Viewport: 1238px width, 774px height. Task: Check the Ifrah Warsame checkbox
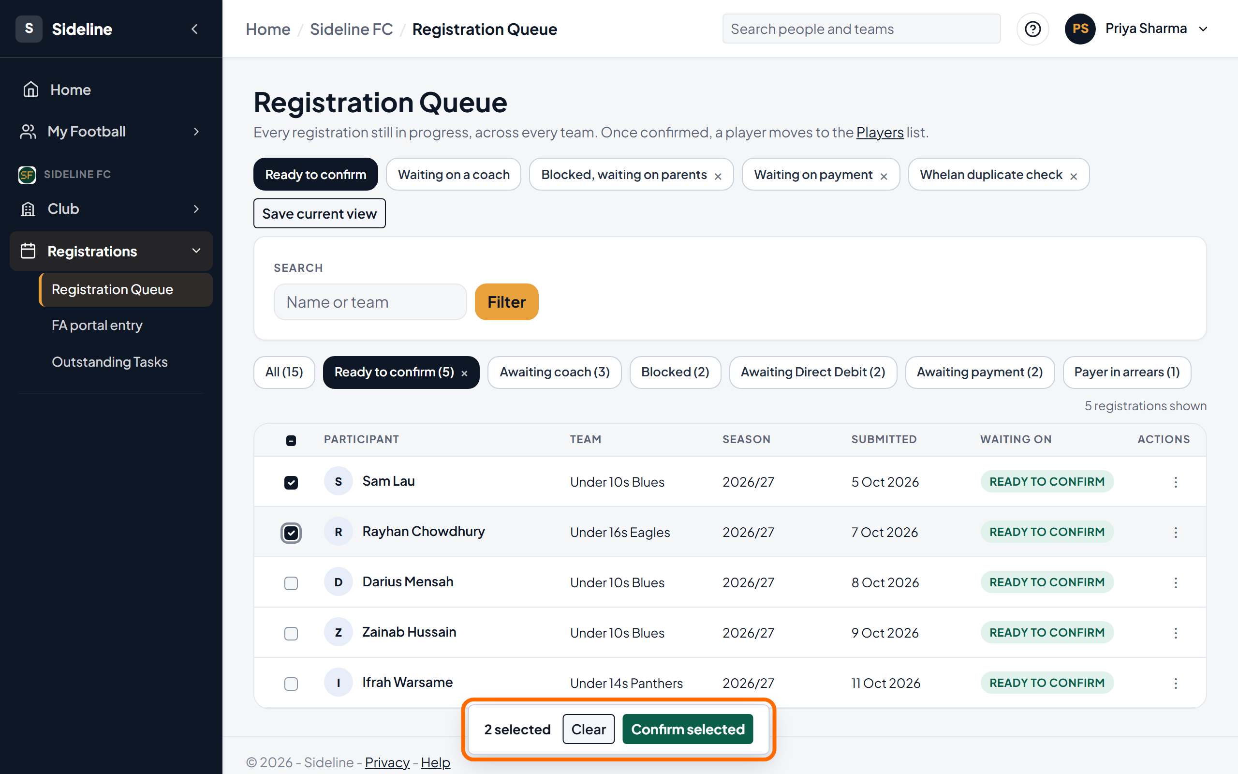tap(291, 684)
